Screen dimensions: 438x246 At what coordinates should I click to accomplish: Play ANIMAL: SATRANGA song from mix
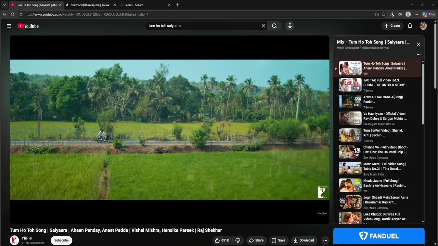point(378,101)
